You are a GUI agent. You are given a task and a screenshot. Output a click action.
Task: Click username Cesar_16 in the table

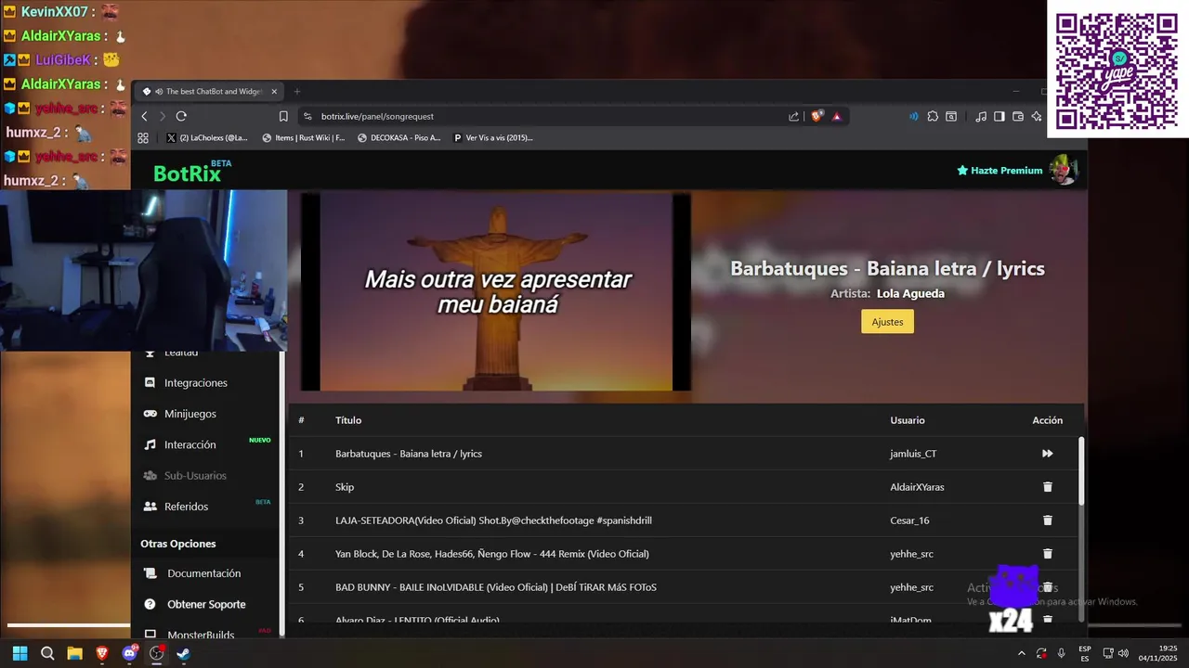[910, 520]
